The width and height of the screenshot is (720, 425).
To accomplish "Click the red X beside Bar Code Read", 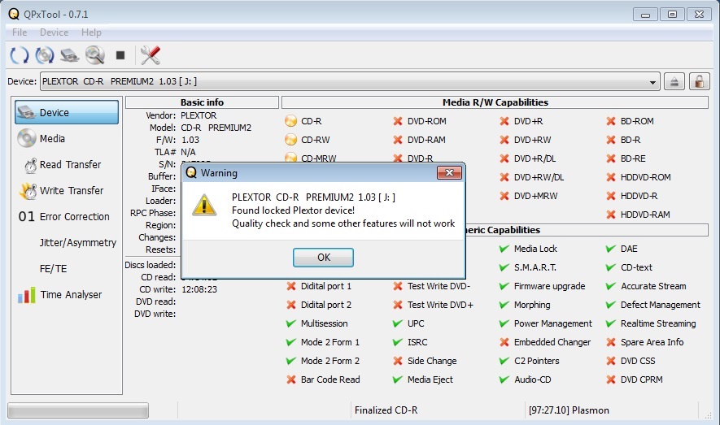I will pos(290,379).
